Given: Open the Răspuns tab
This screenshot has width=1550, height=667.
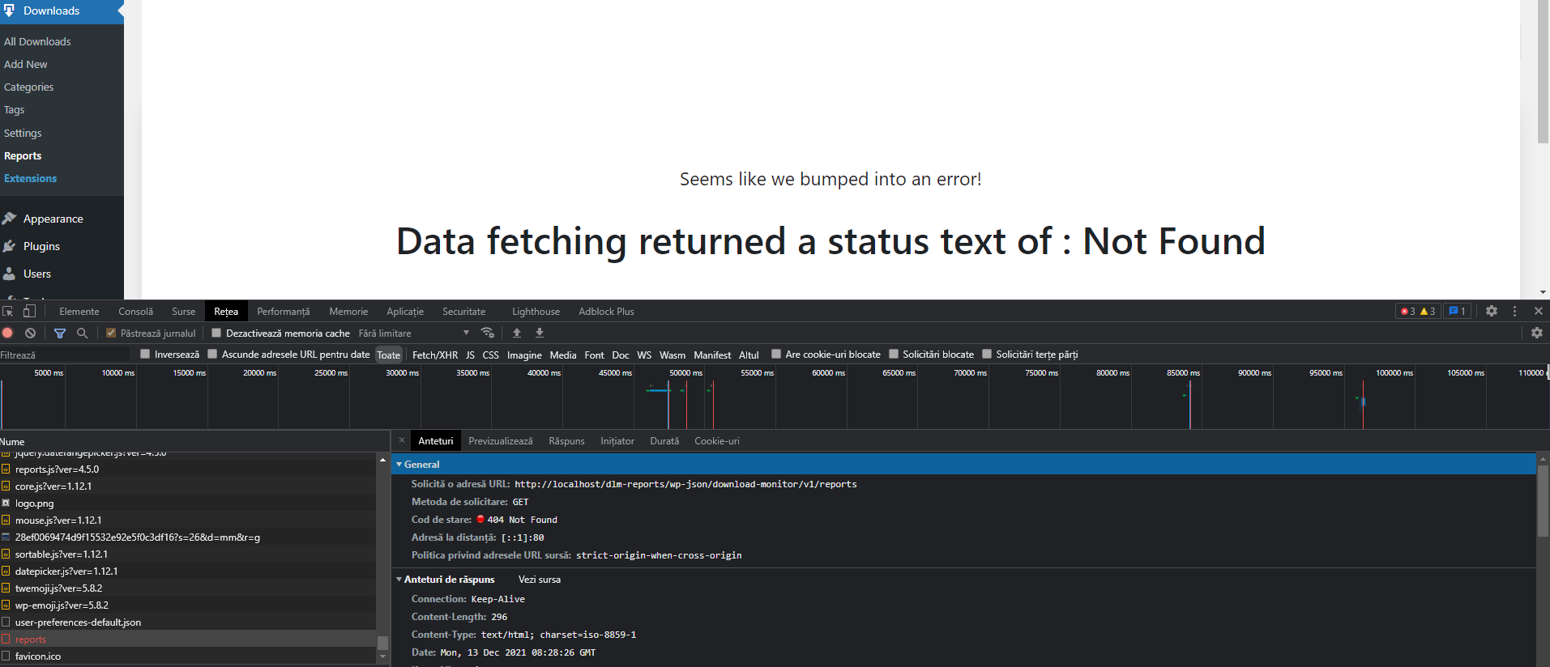Looking at the screenshot, I should (566, 440).
